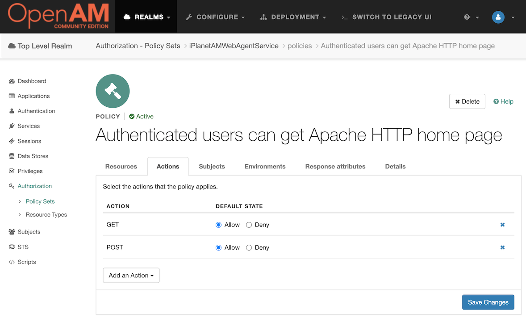The image size is (526, 318).
Task: Follow the iPlanetAMWebAgentService breadcrumb link
Action: coord(234,46)
